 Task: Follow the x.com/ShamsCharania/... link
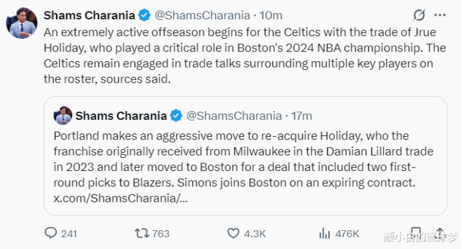click(120, 198)
